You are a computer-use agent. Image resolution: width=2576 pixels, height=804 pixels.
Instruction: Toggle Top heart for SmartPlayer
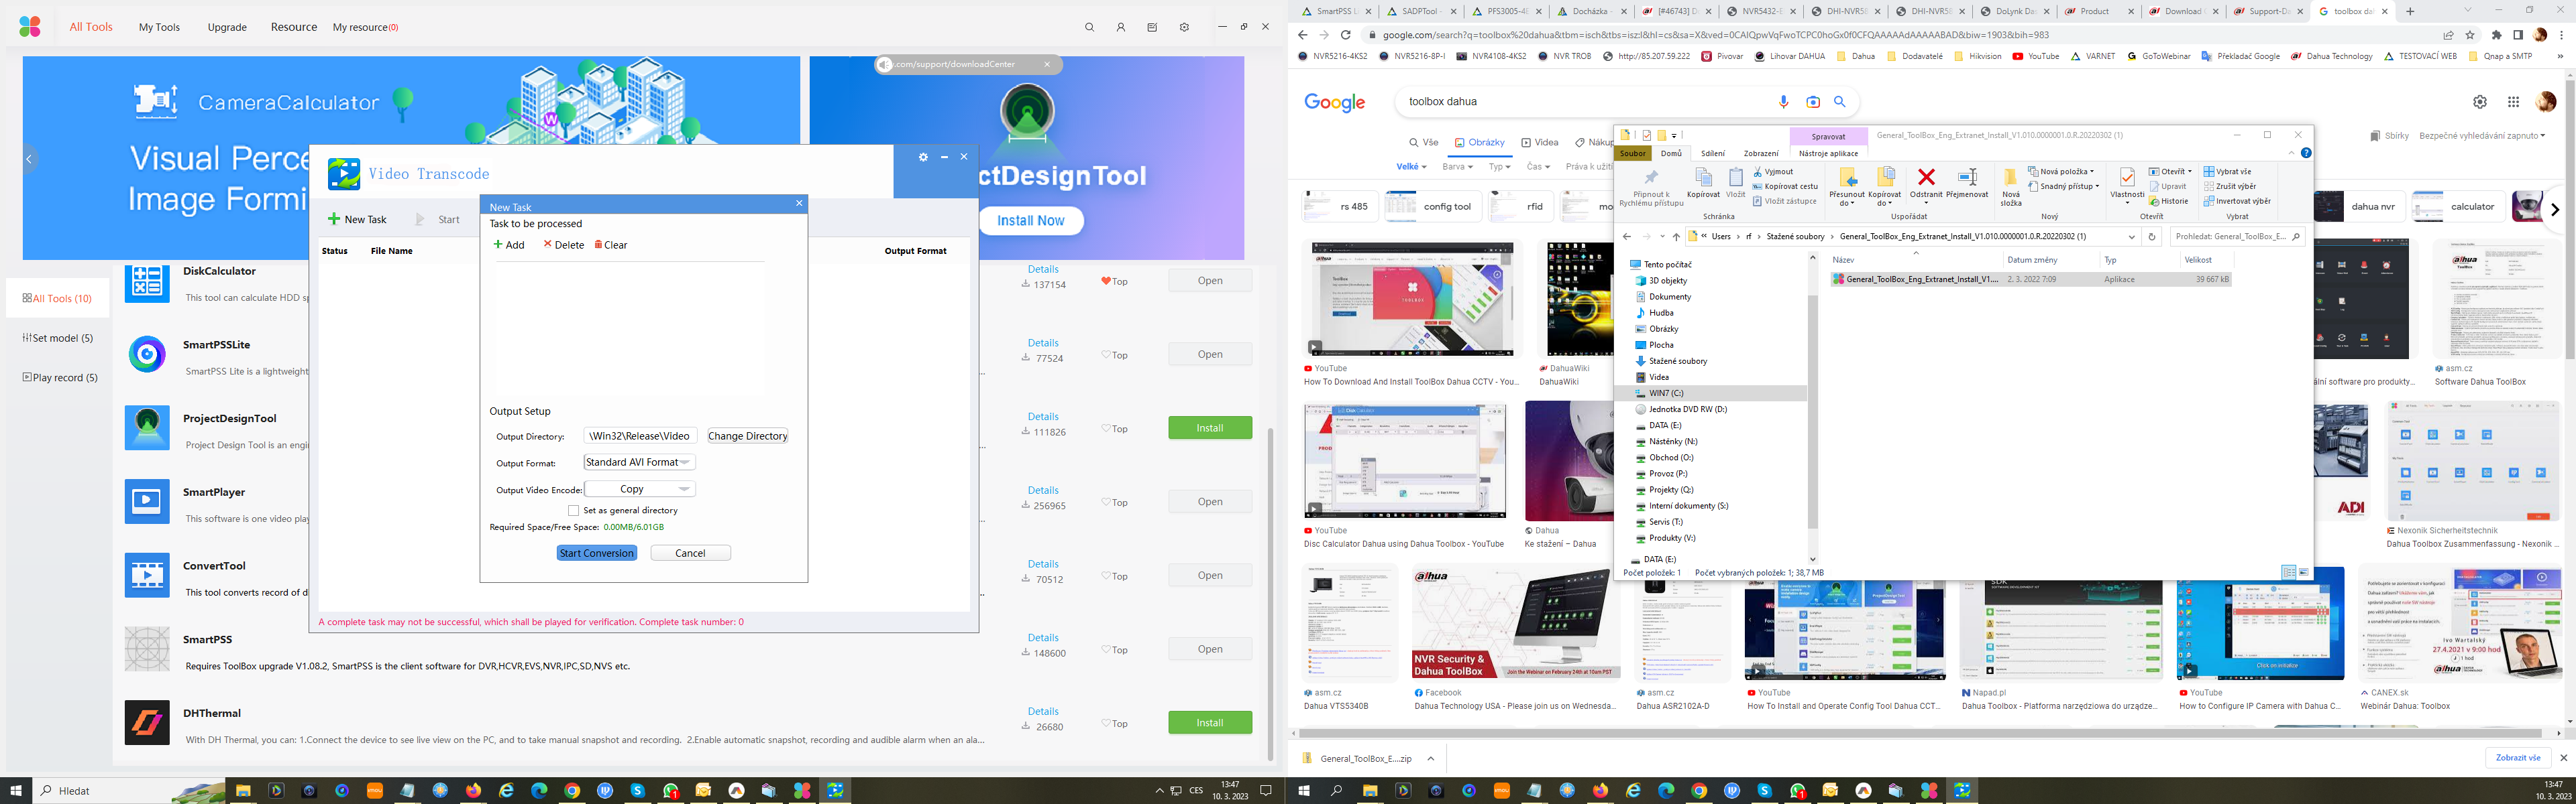click(x=1106, y=503)
